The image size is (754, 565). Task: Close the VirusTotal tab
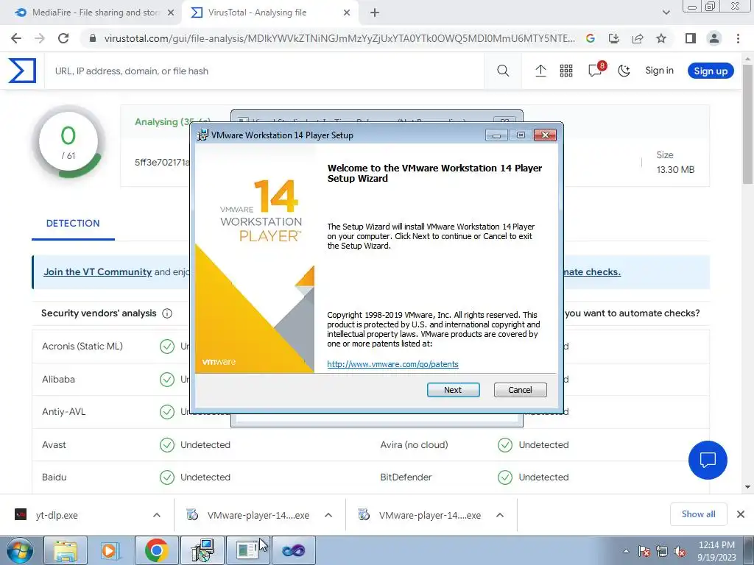point(347,13)
